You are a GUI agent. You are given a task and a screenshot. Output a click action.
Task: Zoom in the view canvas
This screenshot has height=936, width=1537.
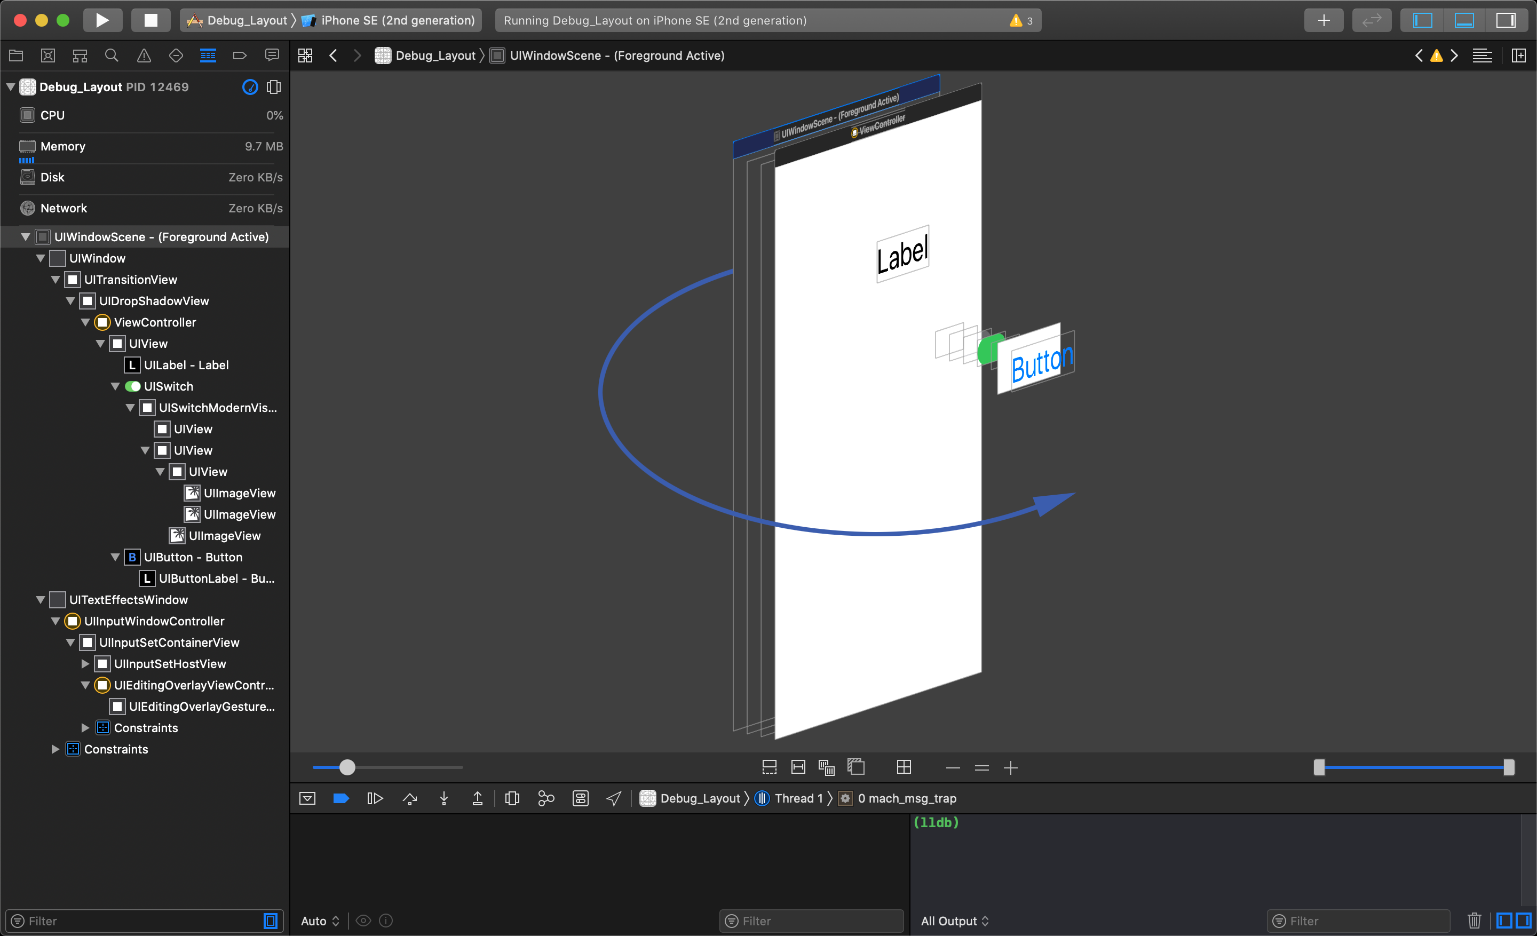pyautogui.click(x=1011, y=767)
